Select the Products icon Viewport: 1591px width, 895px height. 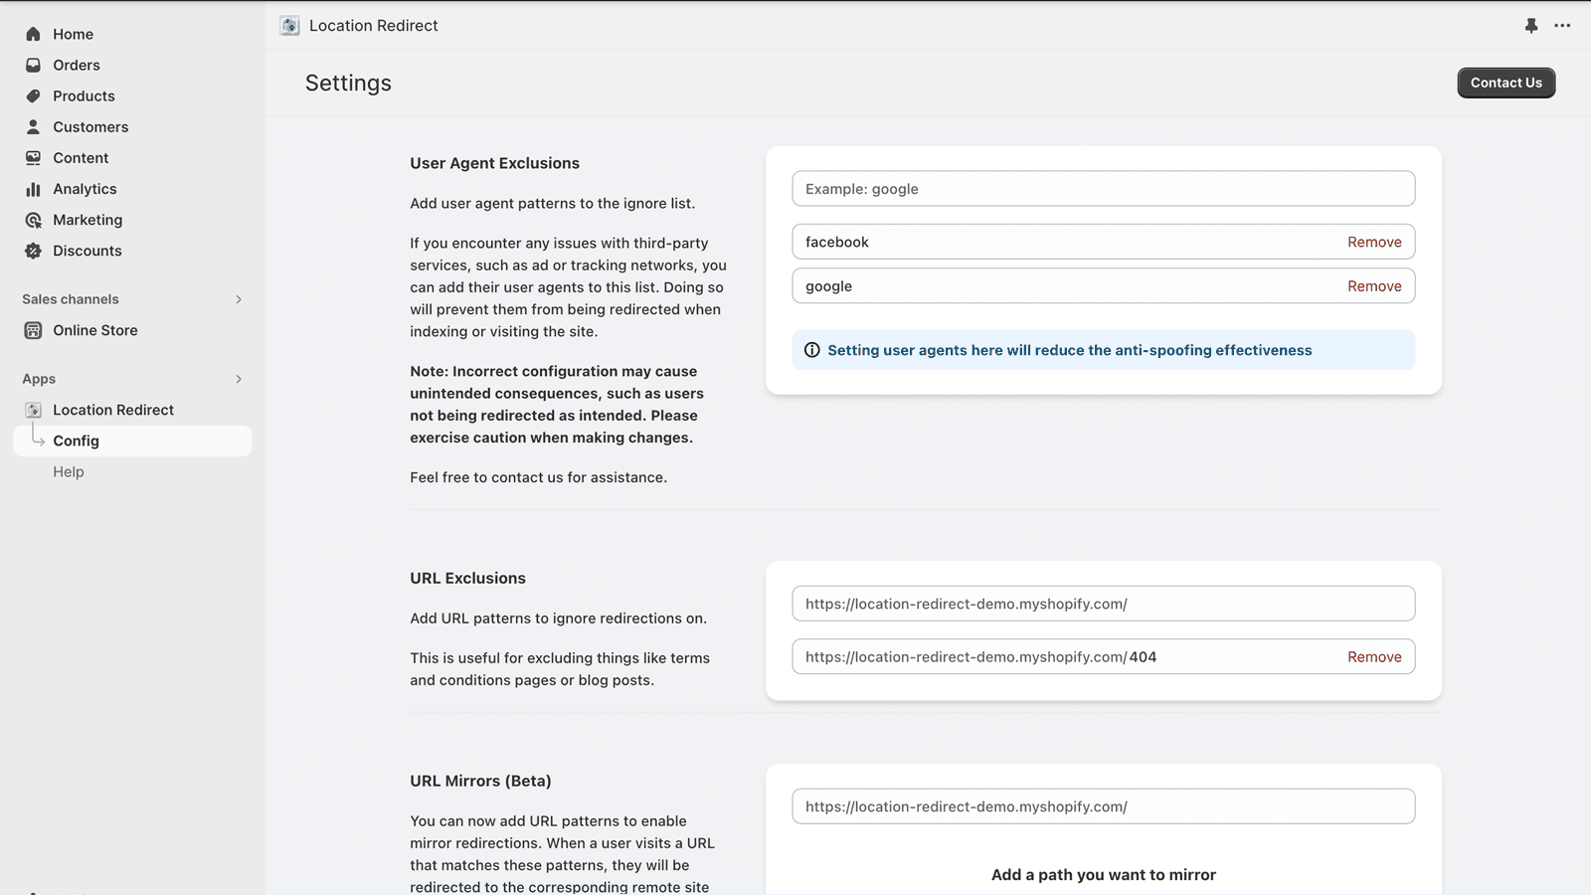33,95
